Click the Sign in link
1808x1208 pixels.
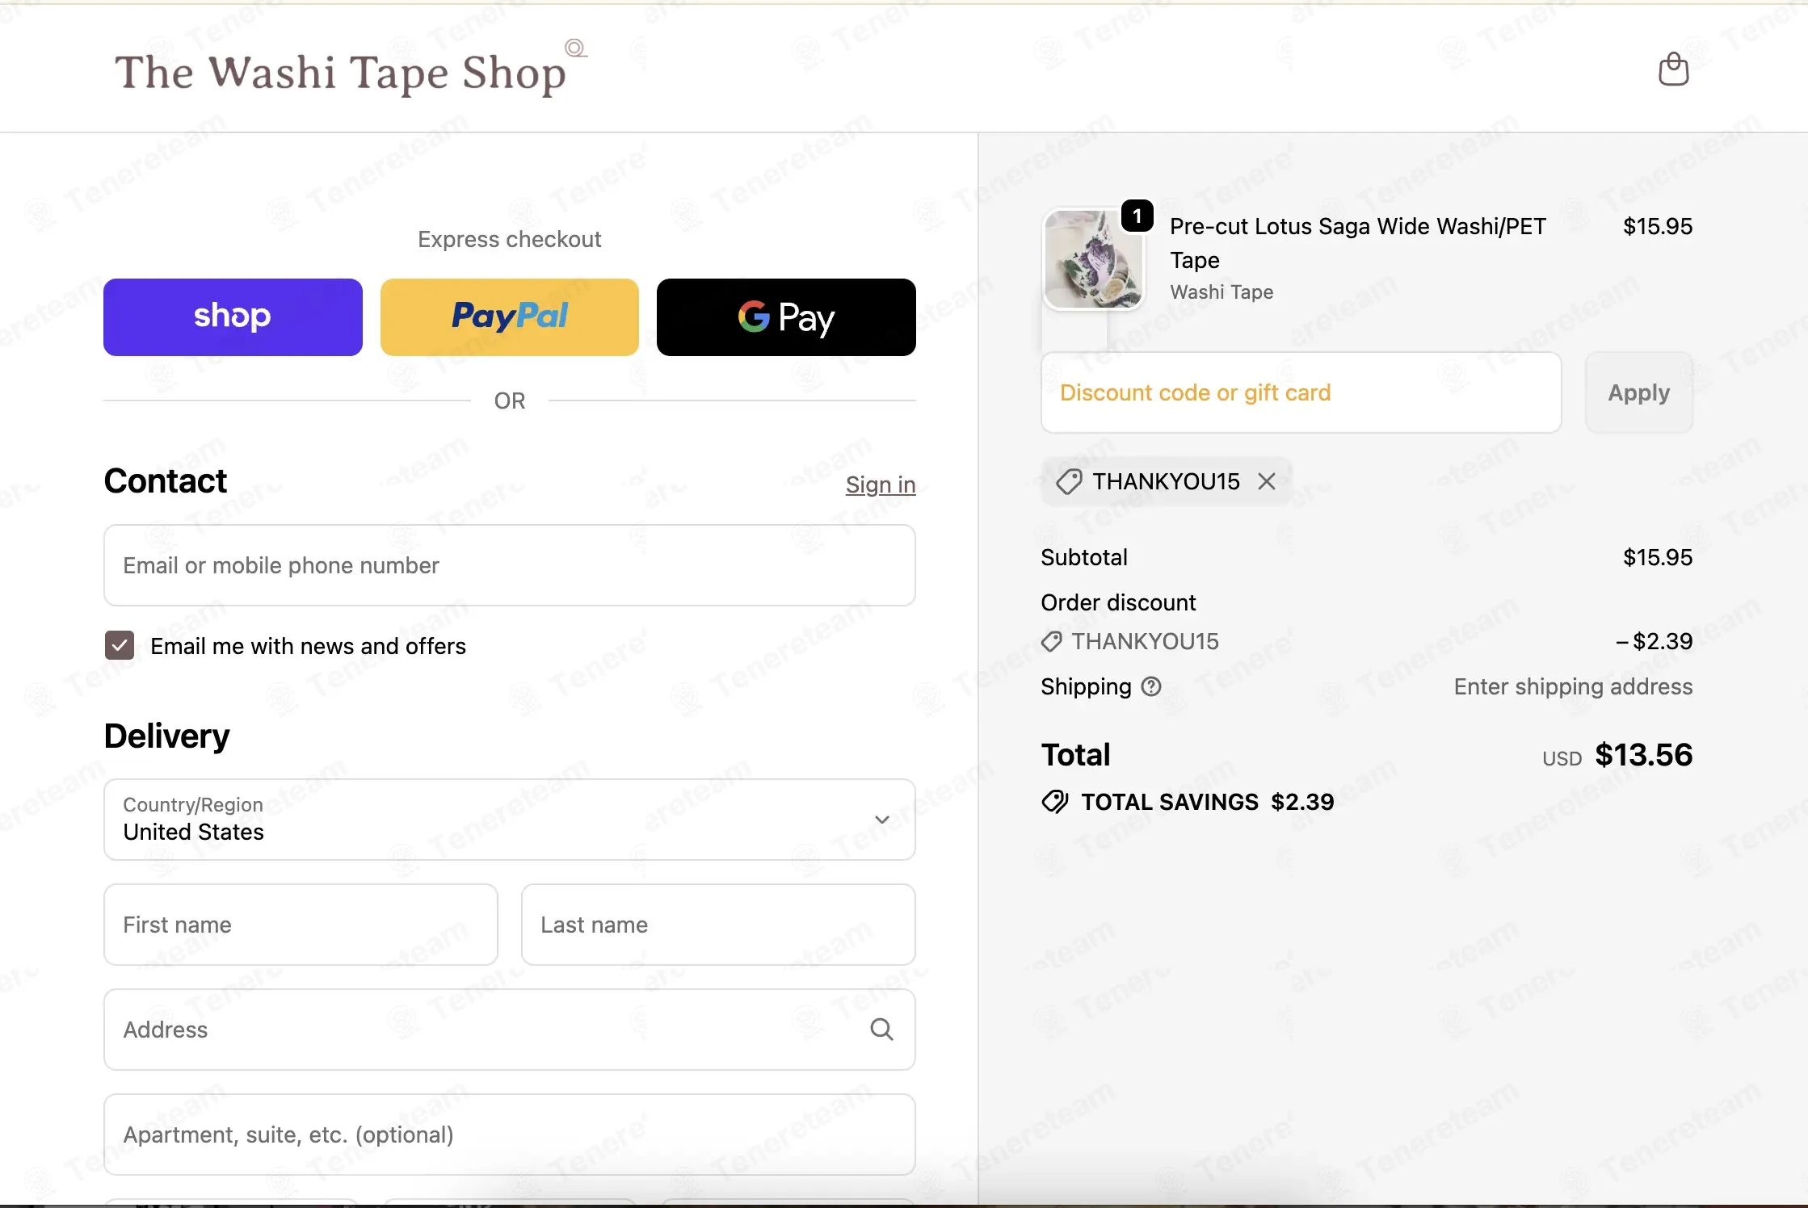(881, 484)
